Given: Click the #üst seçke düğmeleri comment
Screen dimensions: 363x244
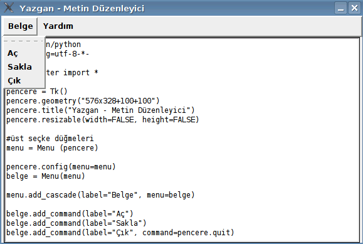Looking at the screenshot, I should pyautogui.click(x=50, y=139).
